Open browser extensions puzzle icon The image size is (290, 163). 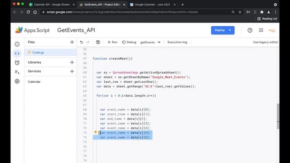point(262,12)
